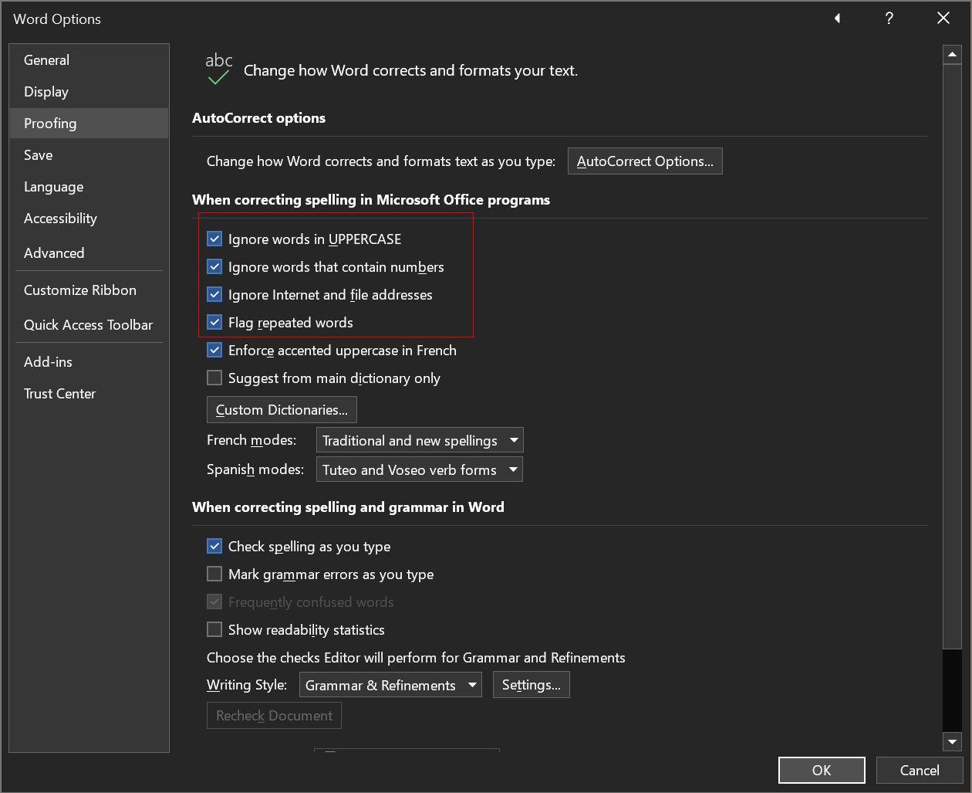Open the Writing Style dropdown
Image resolution: width=972 pixels, height=793 pixels.
[x=390, y=686]
